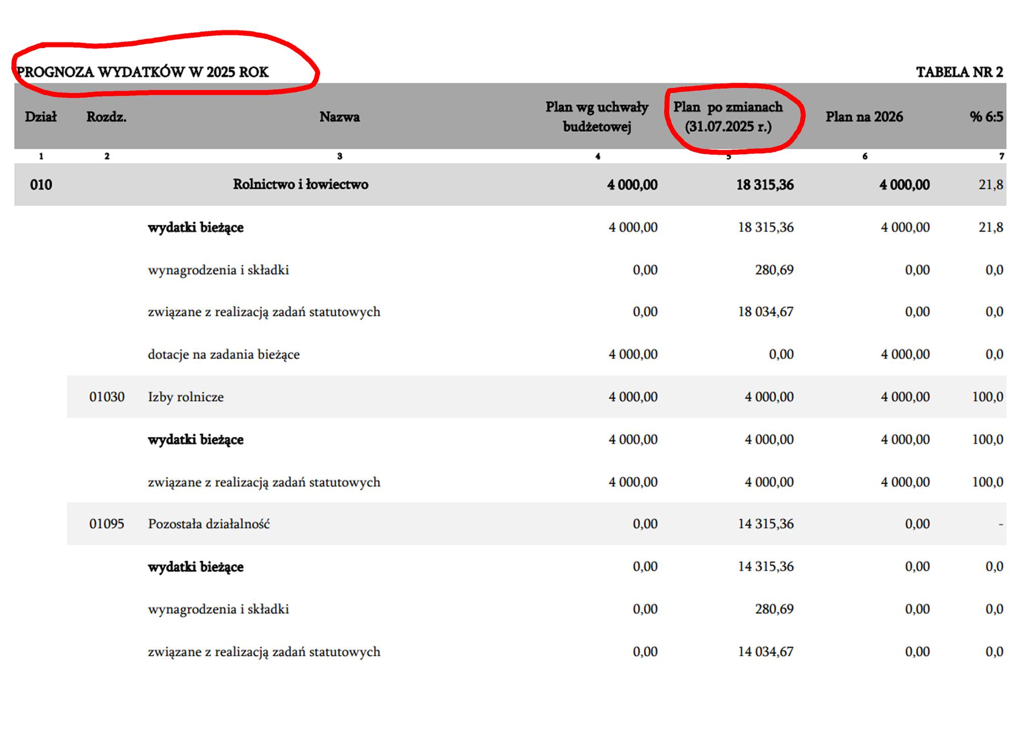Image resolution: width=1035 pixels, height=732 pixels.
Task: Click the Nazwa column header
Action: [339, 117]
